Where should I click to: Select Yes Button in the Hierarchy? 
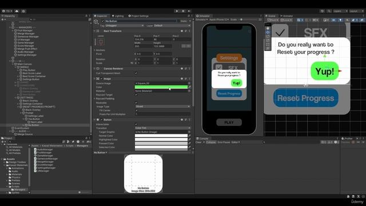pyautogui.click(x=34, y=119)
